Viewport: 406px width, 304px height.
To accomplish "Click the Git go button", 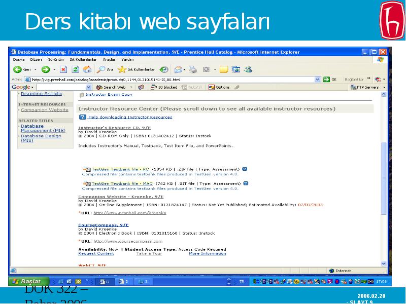I will point(329,80).
